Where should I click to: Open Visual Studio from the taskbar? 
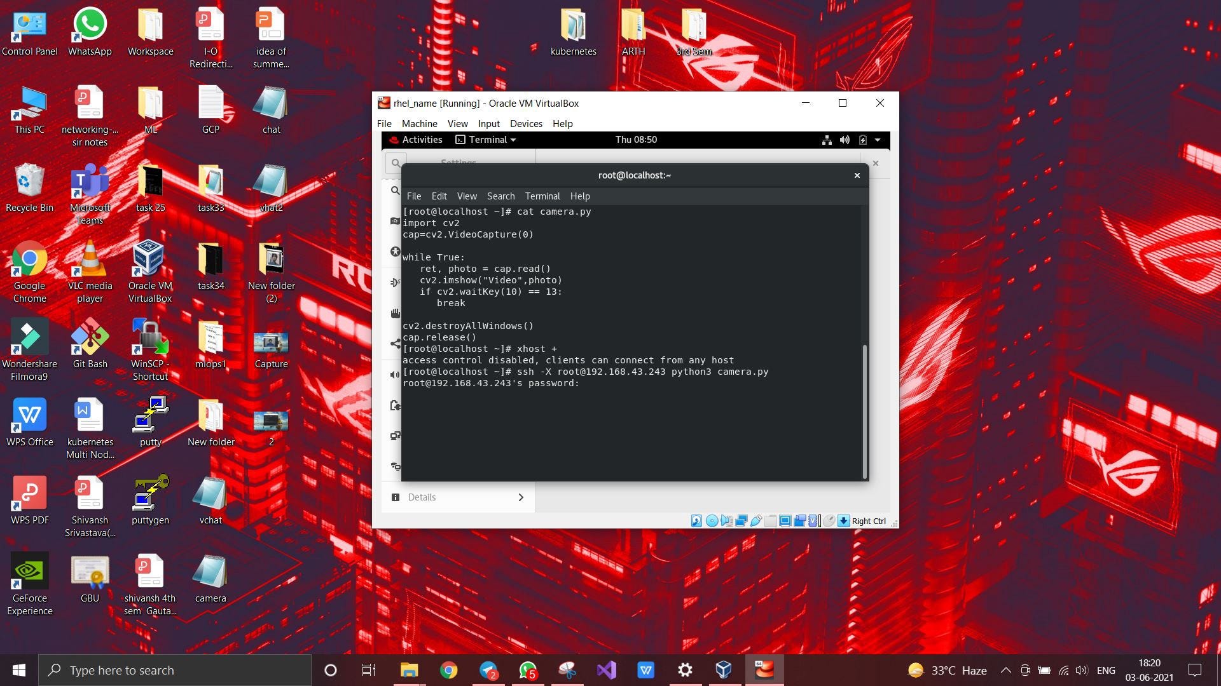606,670
